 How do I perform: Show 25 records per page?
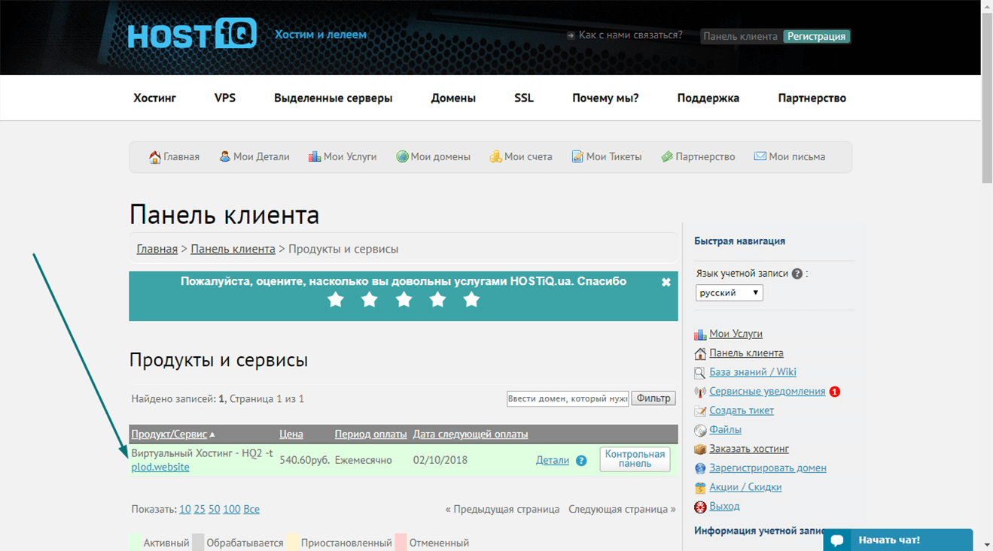click(200, 509)
